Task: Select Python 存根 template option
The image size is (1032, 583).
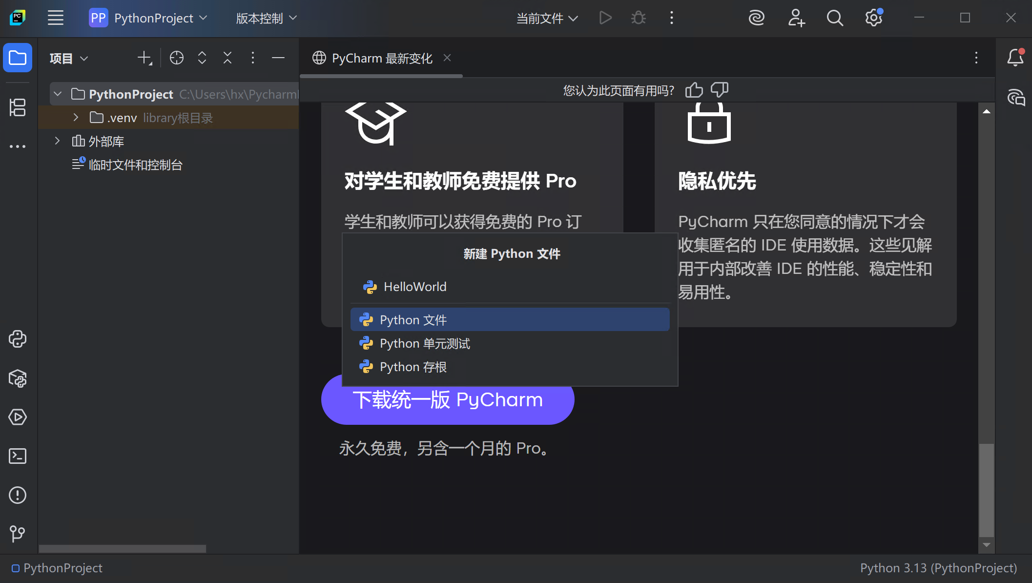Action: 510,367
